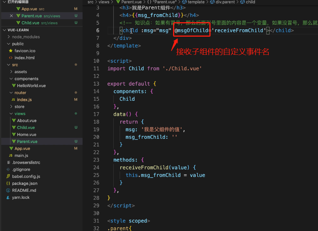318x231 pixels.
Task: Click the Vue icon of HelloWorld.vue
Action: (x=14, y=86)
